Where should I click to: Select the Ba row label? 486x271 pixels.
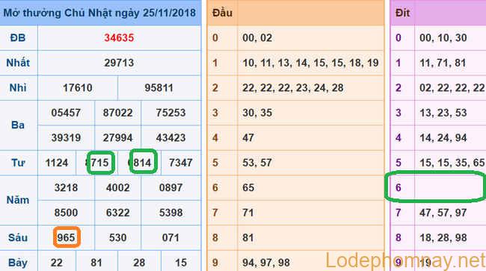[x=18, y=125]
